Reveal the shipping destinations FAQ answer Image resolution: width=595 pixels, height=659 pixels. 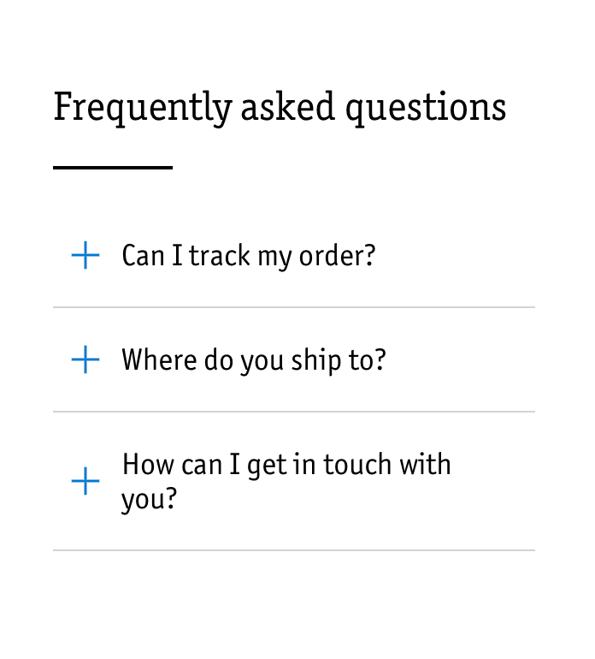pyautogui.click(x=253, y=359)
